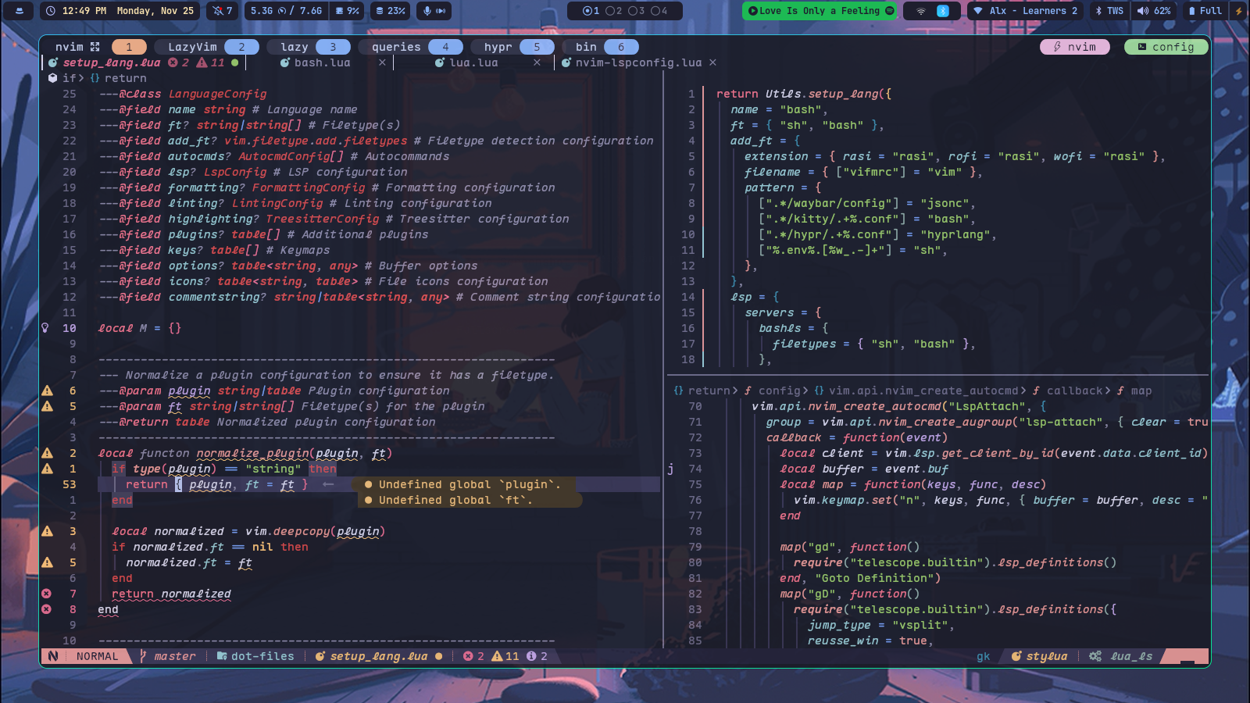The image size is (1250, 703).
Task: Close the lua.lua buffer
Action: (537, 62)
